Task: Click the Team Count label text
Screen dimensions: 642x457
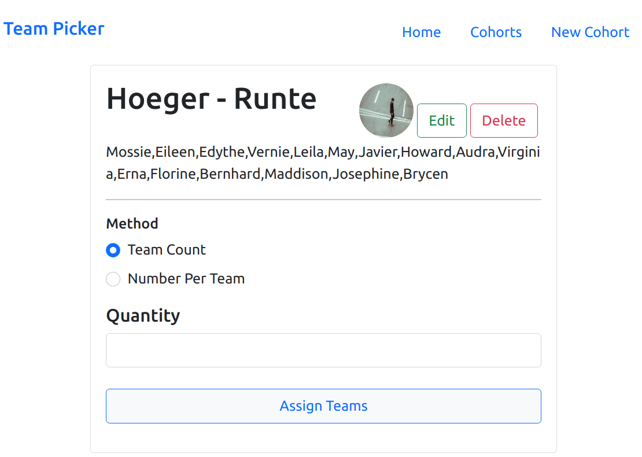Action: pyautogui.click(x=166, y=250)
